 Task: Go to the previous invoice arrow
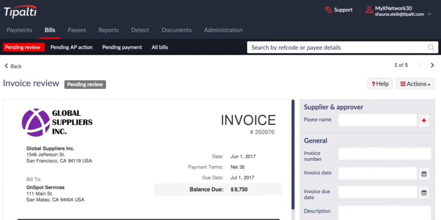coord(421,65)
